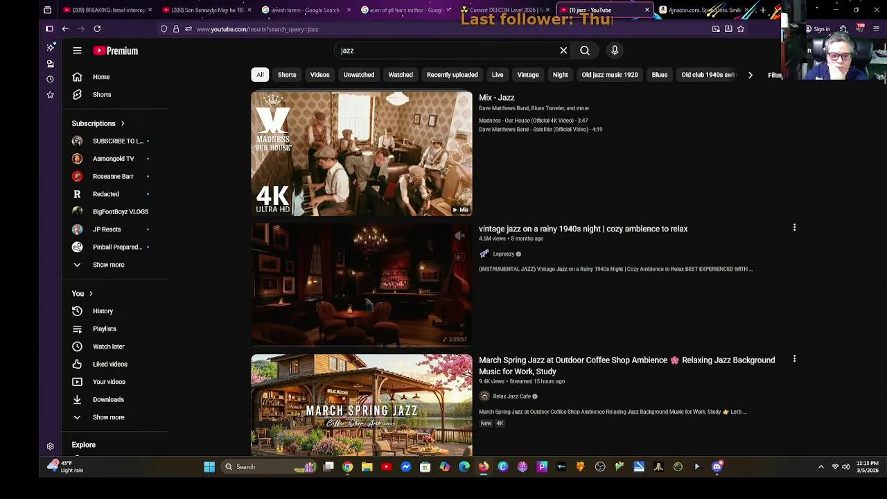Image resolution: width=887 pixels, height=499 pixels.
Task: Open the Subscriptions section chevron
Action: click(x=123, y=124)
